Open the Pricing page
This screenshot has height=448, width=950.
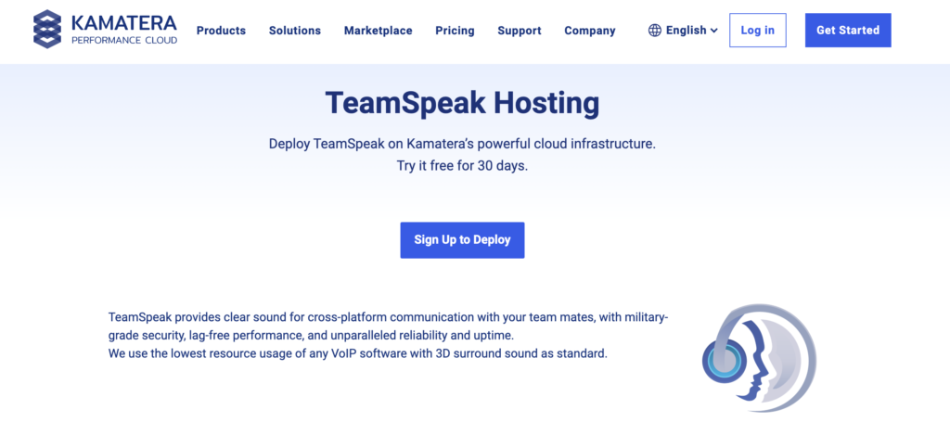tap(455, 31)
